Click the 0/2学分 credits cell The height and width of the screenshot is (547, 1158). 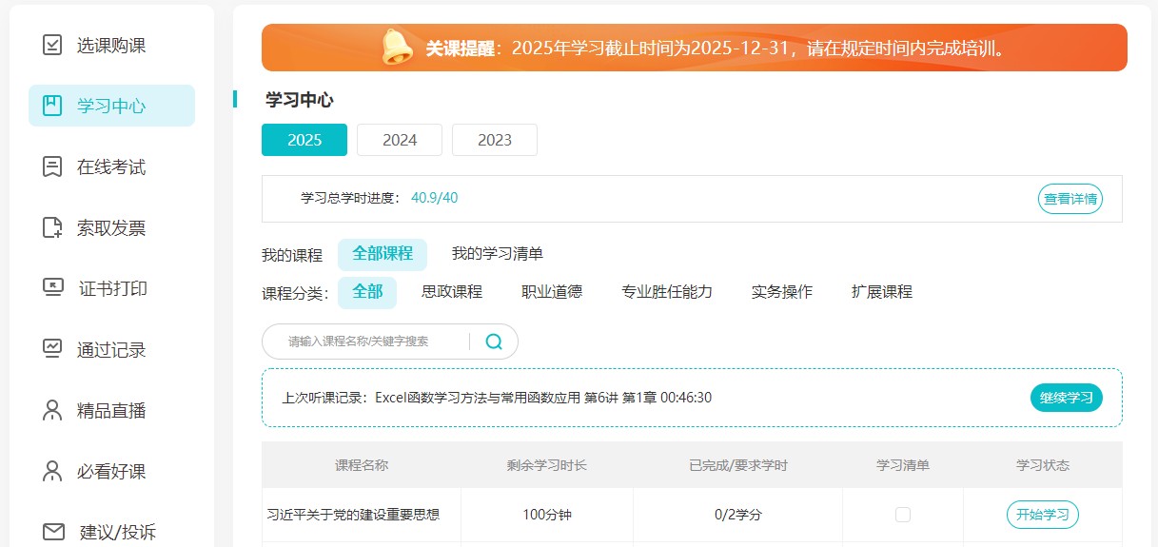pos(738,515)
